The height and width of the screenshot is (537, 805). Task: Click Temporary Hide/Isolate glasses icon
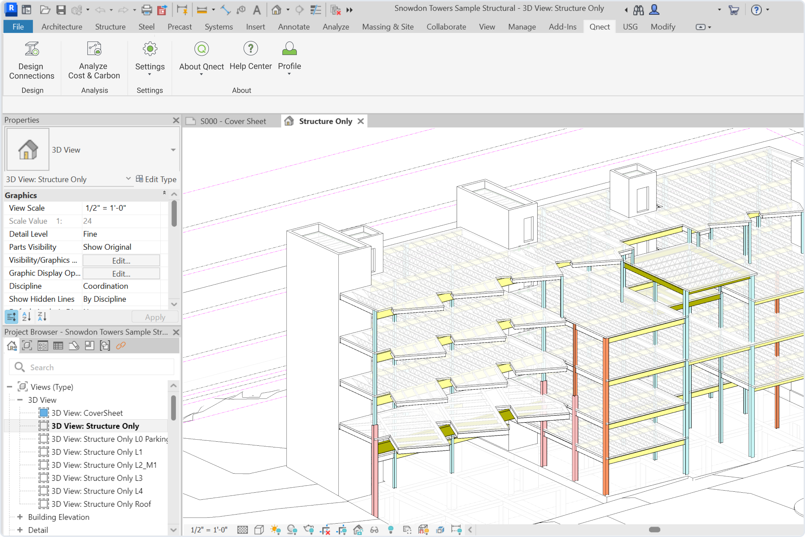[374, 530]
